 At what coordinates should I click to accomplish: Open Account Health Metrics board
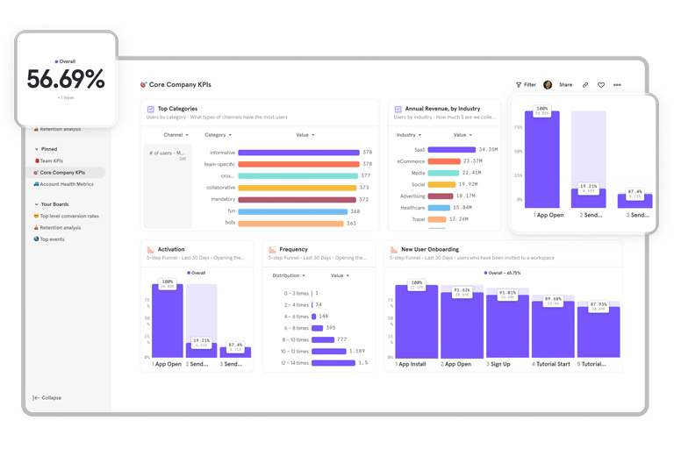pyautogui.click(x=66, y=184)
